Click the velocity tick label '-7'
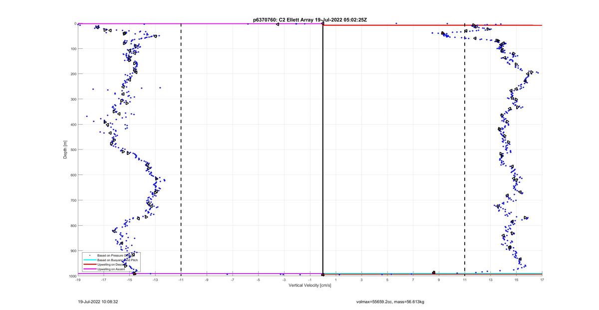This screenshot has height=310, width=599. 233,280
